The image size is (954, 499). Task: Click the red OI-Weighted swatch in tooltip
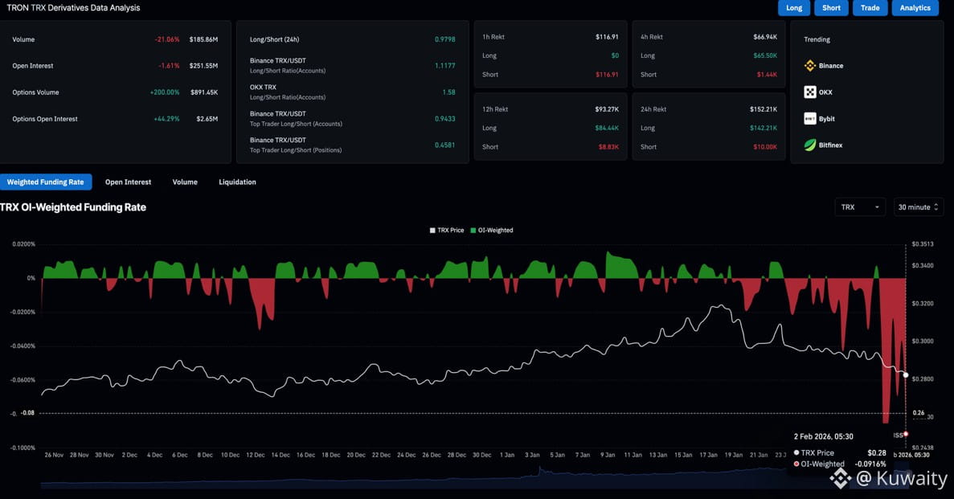point(796,464)
